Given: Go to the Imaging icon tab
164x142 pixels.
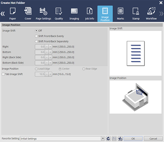Looking at the screenshot, I should (74, 14).
